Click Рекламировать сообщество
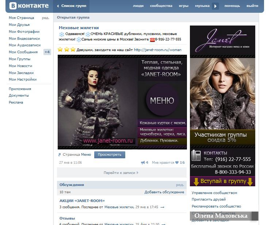The height and width of the screenshot is (225, 279). pos(216,206)
